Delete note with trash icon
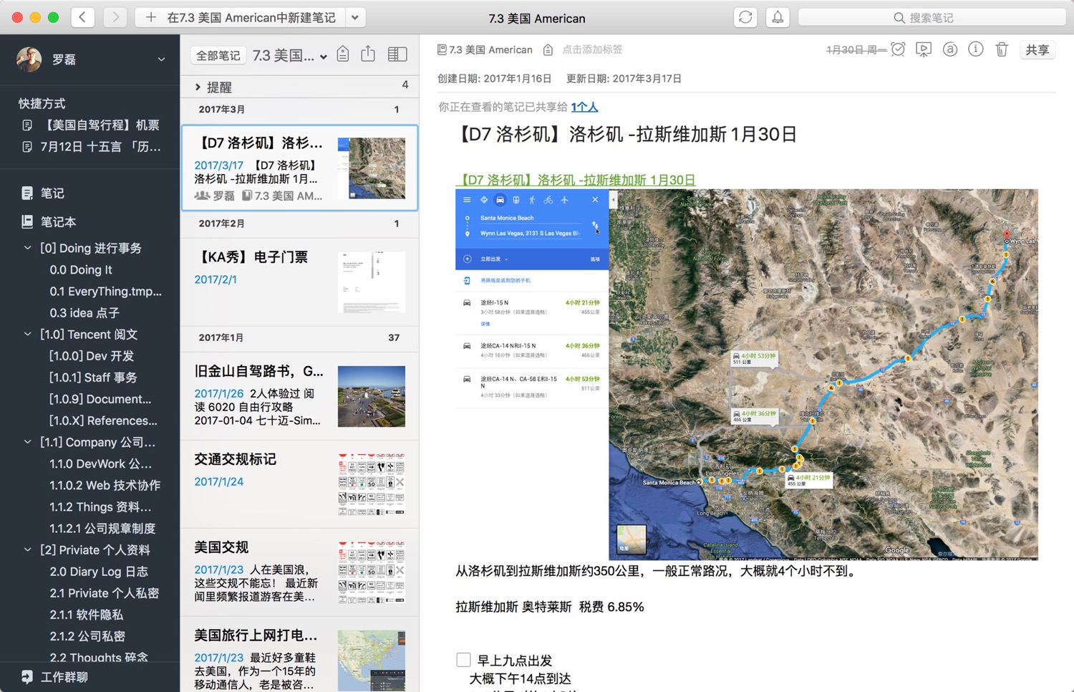This screenshot has height=692, width=1074. pos(1001,49)
